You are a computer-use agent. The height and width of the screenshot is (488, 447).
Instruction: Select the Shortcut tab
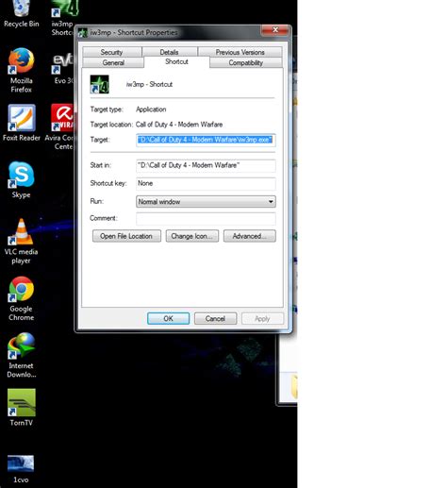176,61
